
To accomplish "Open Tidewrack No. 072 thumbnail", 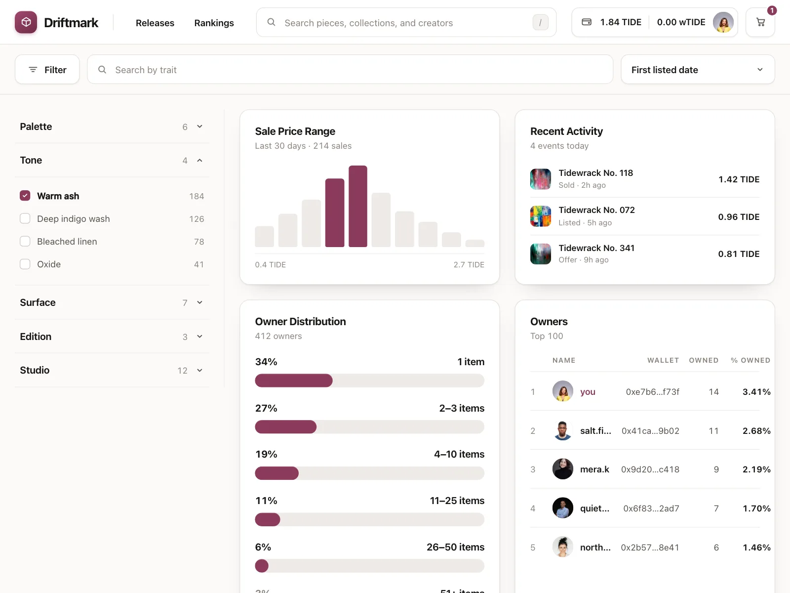I will coord(540,216).
